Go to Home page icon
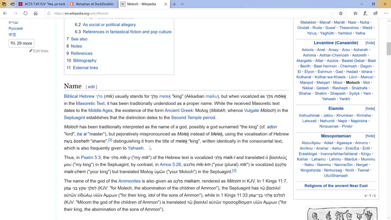Image resolution: width=391 pixels, height=220 pixels. 35,13
